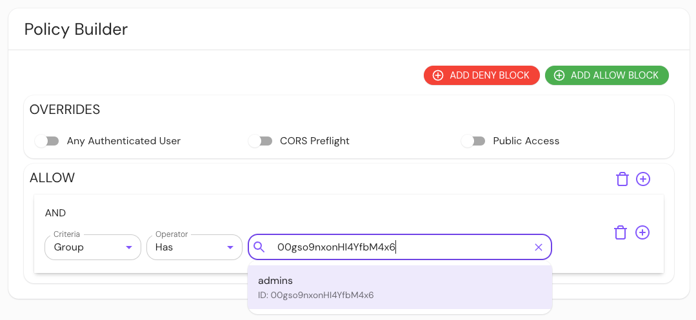The width and height of the screenshot is (696, 320).
Task: Click ADD DENY BLOCK button
Action: click(482, 75)
